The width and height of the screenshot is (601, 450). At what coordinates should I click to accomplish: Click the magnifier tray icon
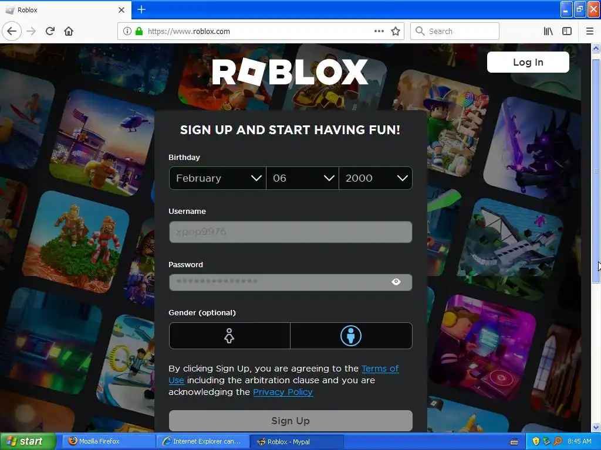click(558, 441)
